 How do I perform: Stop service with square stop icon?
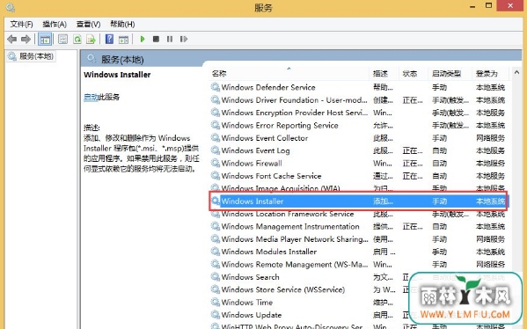click(x=156, y=40)
